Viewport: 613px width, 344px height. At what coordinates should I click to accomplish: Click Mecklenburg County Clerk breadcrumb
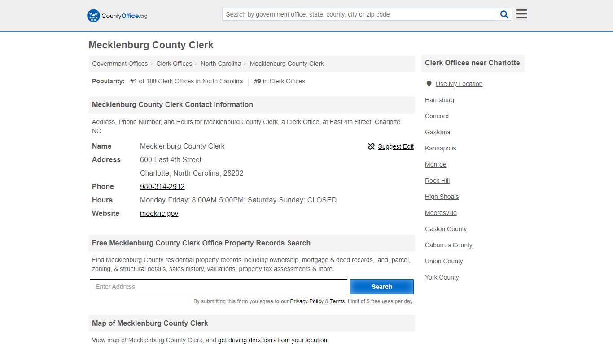pyautogui.click(x=287, y=64)
